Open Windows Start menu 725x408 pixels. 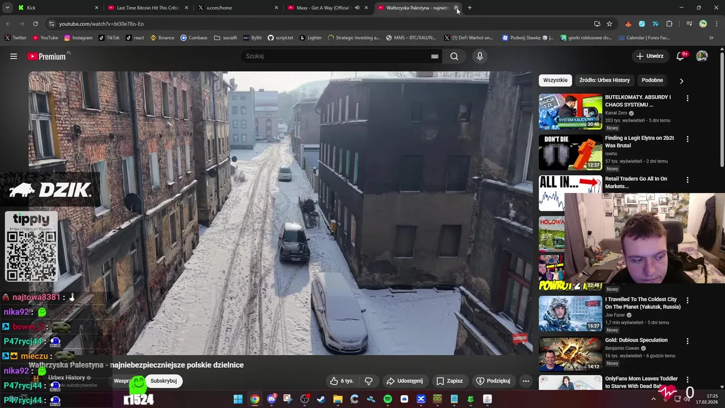(x=238, y=399)
